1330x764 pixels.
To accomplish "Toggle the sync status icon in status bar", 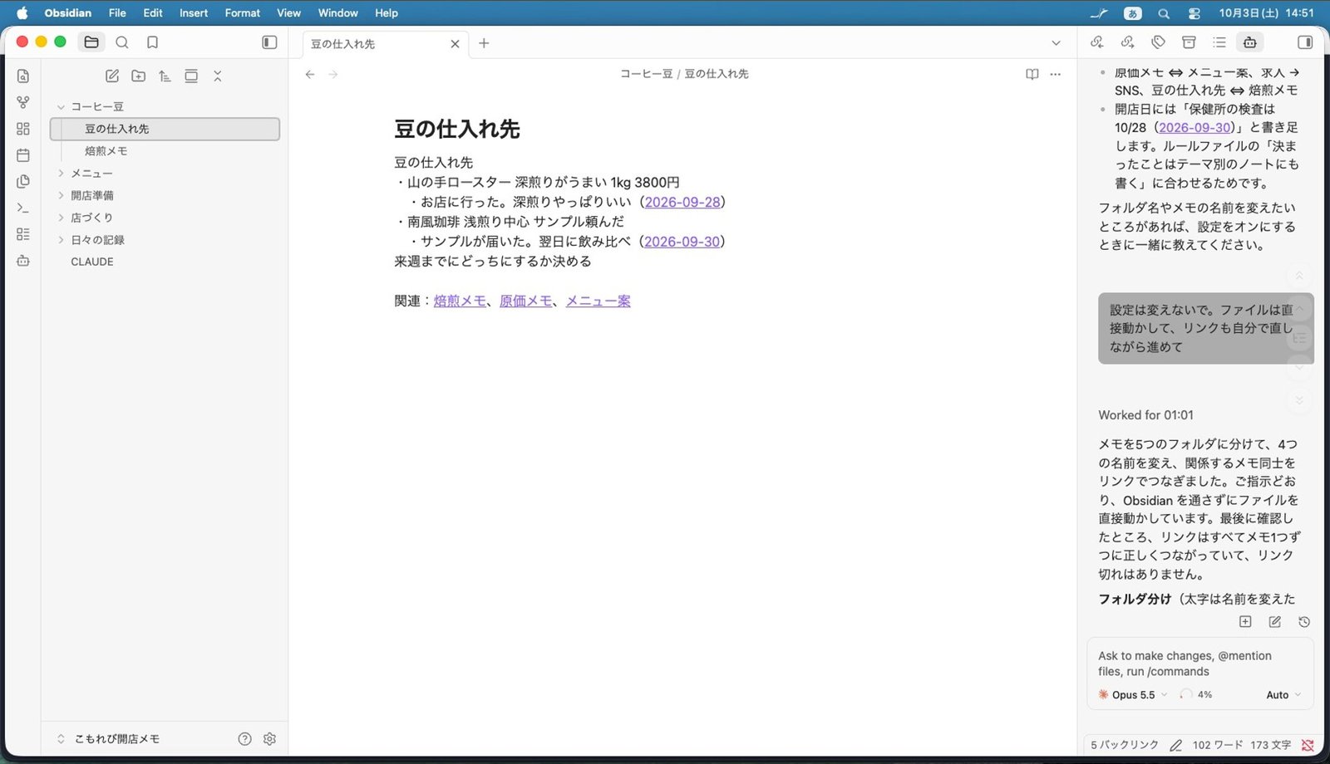I will (1308, 745).
